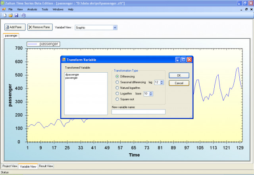Save project with the floppy disk icon
The width and height of the screenshot is (254, 175).
(16, 15)
